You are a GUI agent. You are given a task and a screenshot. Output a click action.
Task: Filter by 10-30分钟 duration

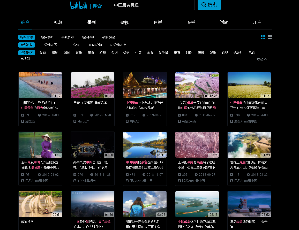(72, 45)
